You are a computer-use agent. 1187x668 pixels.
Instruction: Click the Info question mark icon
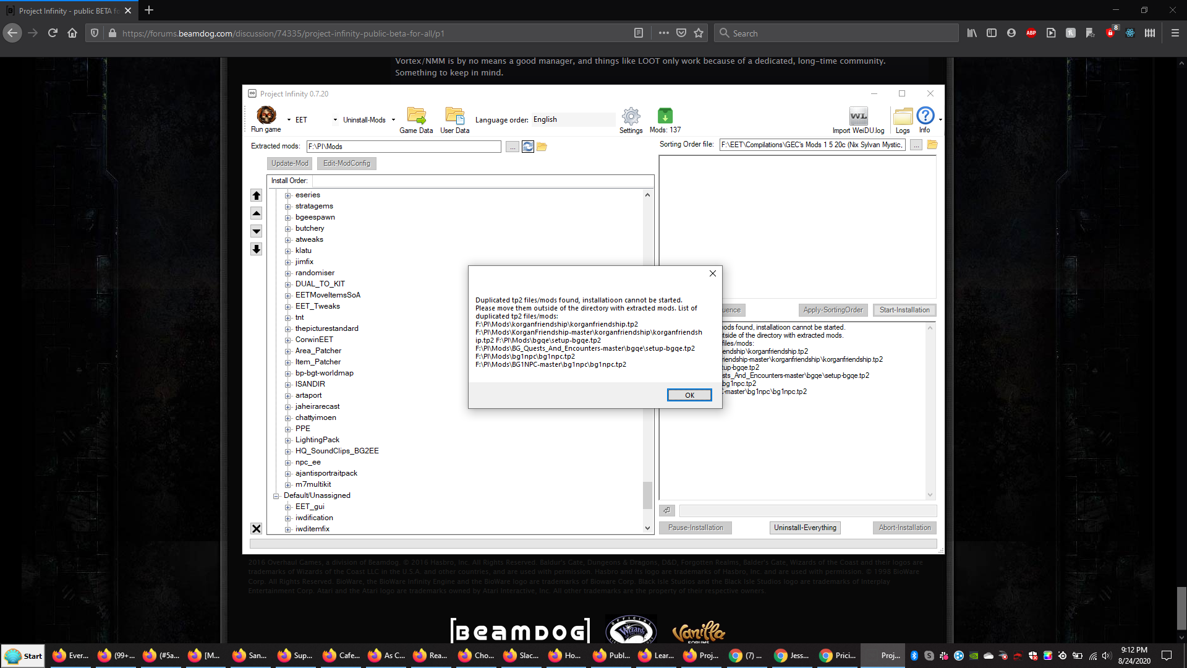(x=925, y=115)
